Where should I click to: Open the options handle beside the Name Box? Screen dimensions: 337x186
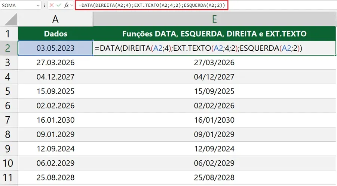[x=45, y=5]
